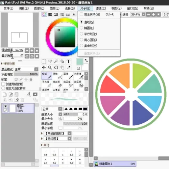
Task: Open the 编辑 menu
Action: [x=24, y=8]
